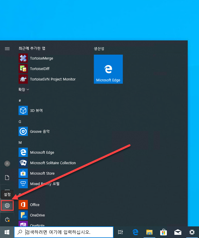Click the 최근에 추가한 앱 heading

32,48
